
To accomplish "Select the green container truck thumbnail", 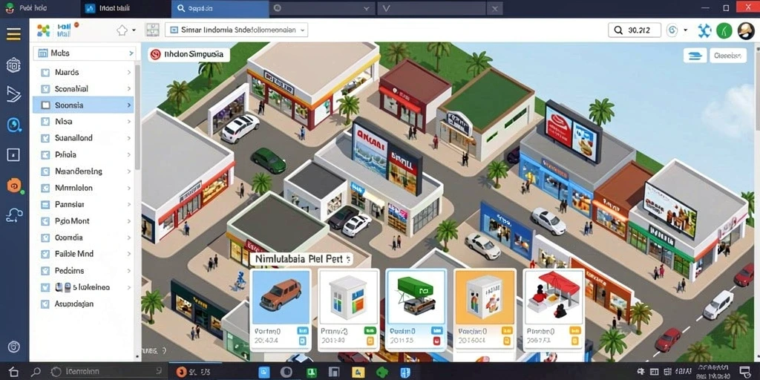I will coord(416,297).
